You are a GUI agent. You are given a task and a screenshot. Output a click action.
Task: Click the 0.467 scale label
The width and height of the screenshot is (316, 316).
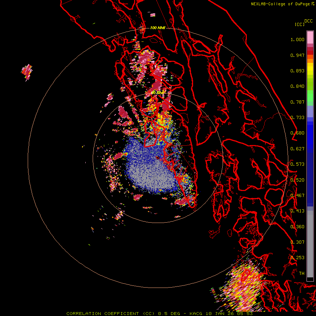click(x=297, y=195)
